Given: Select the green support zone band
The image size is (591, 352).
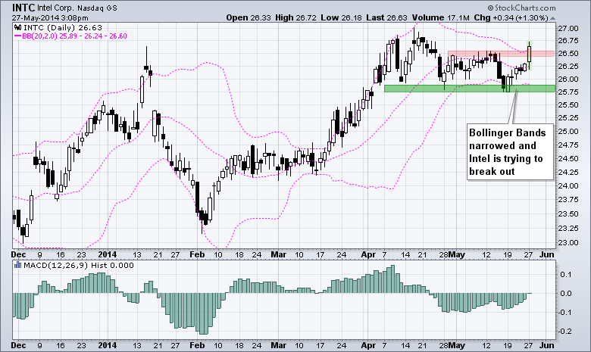Looking at the screenshot, I should pos(468,89).
